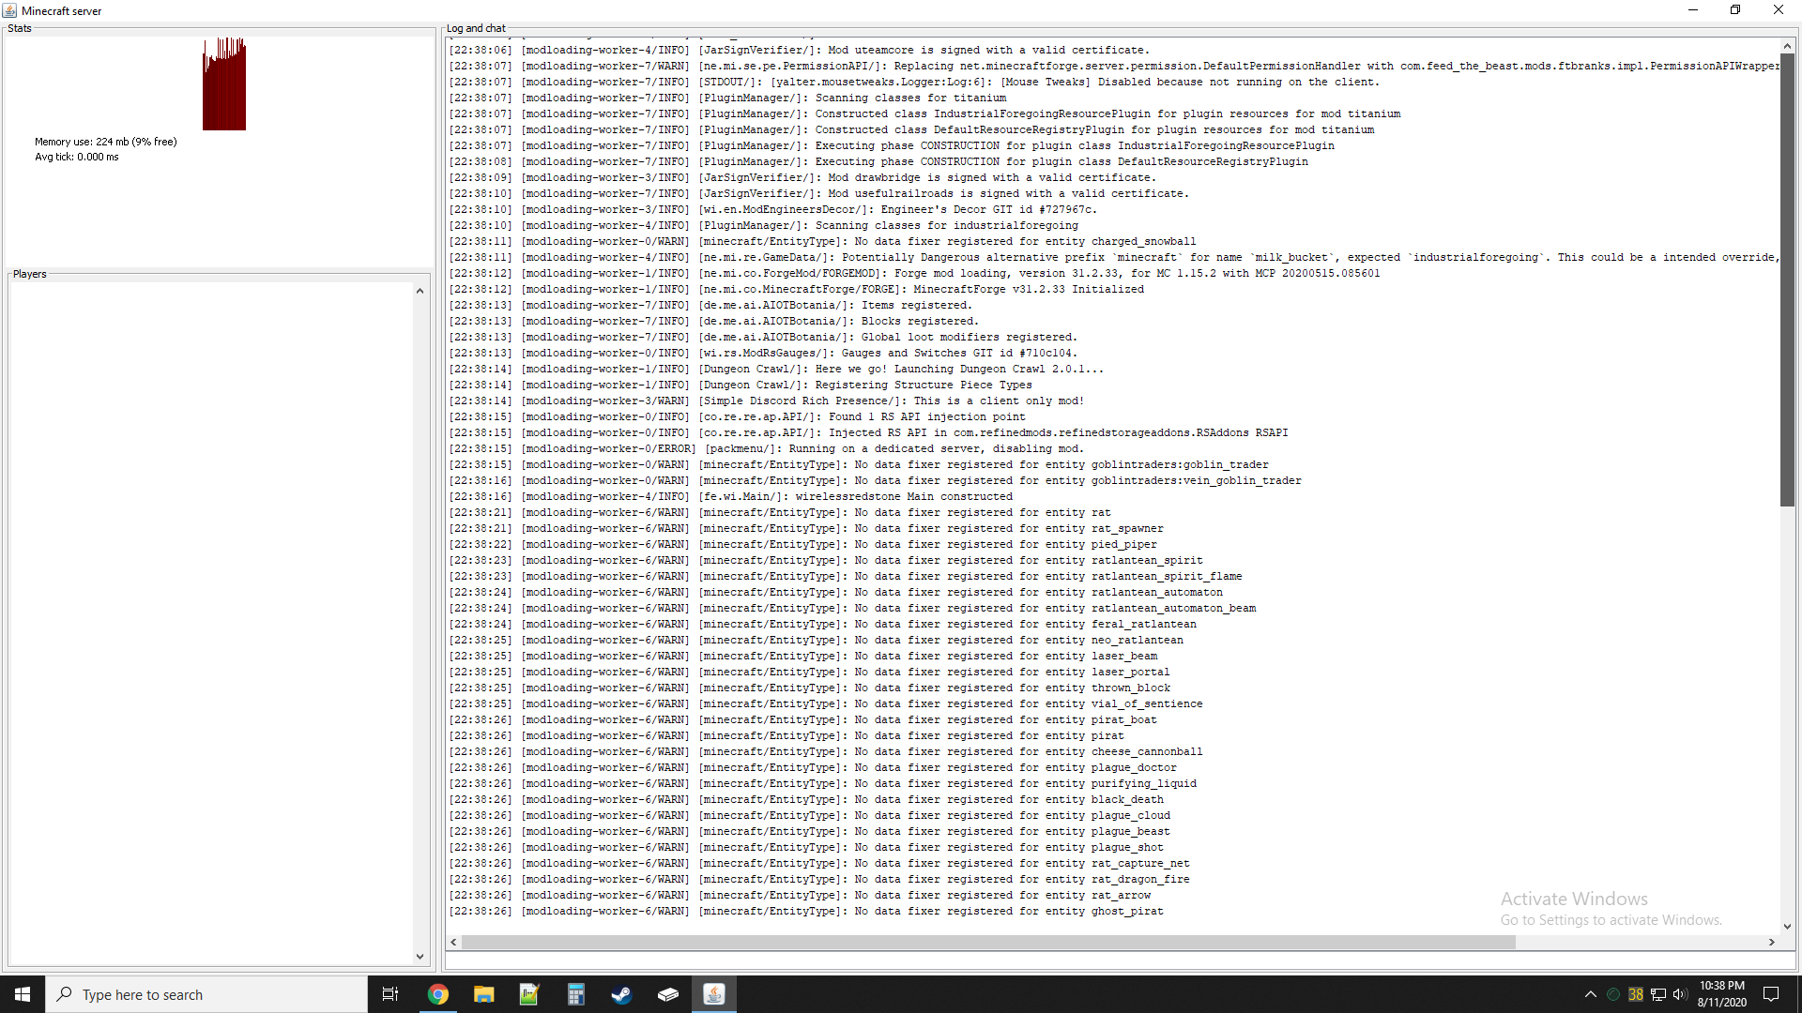The height and width of the screenshot is (1013, 1802).
Task: Click the Memory use 224 mb text
Action: click(106, 142)
